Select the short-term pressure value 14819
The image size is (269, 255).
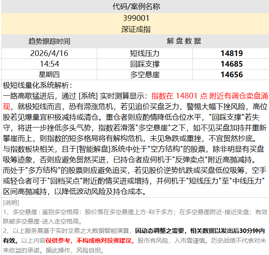(231, 53)
